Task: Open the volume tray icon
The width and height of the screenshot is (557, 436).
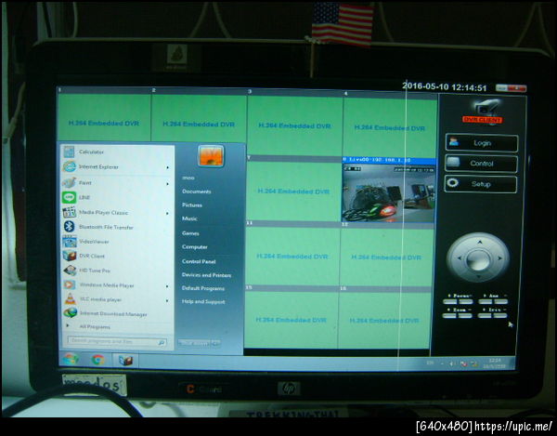Action: coord(451,363)
